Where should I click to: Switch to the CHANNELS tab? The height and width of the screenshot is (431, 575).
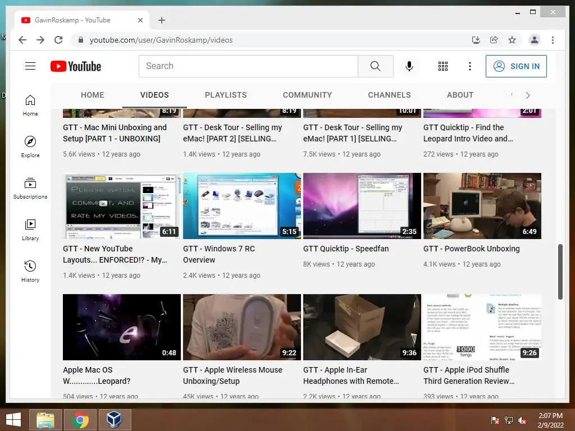pos(390,95)
